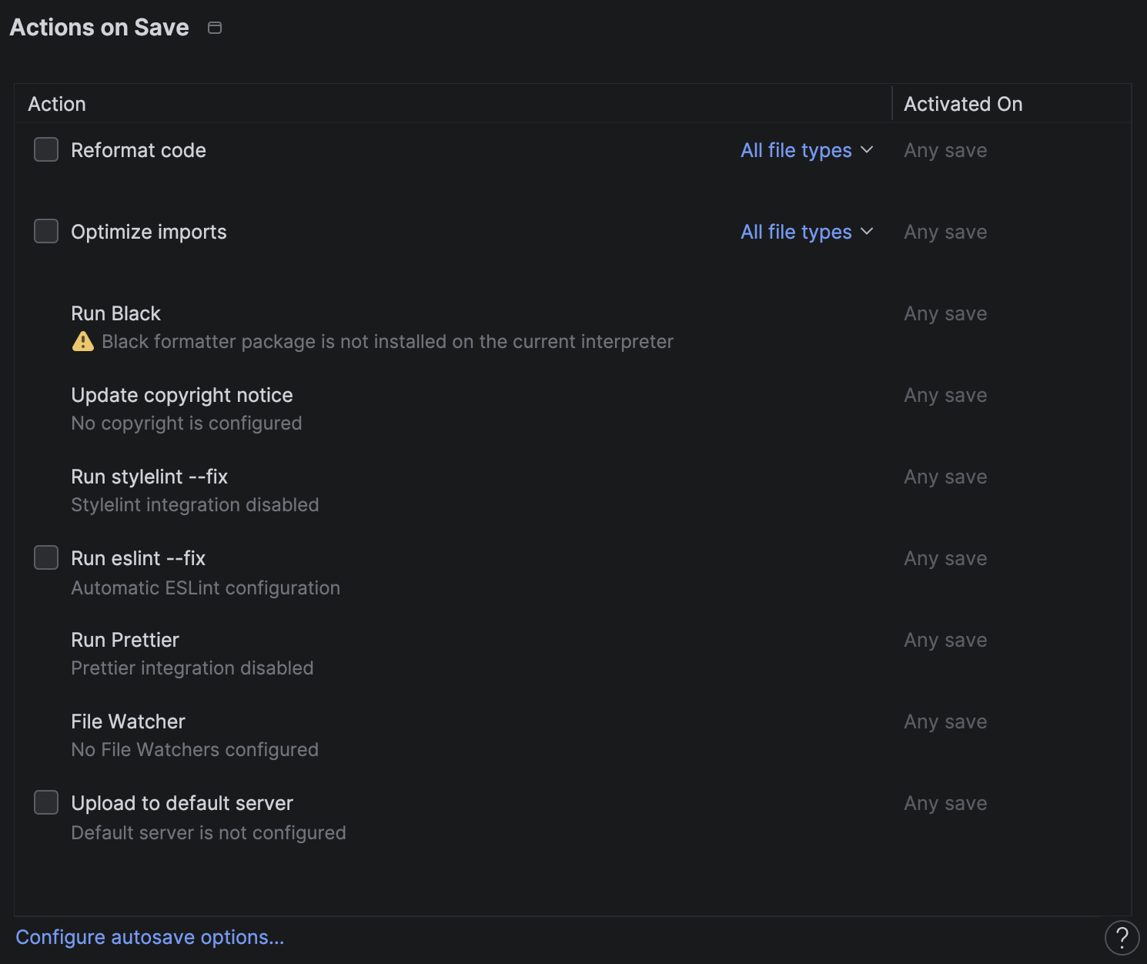Image resolution: width=1147 pixels, height=964 pixels.
Task: Select the Update copyright notice row
Action: [x=182, y=395]
